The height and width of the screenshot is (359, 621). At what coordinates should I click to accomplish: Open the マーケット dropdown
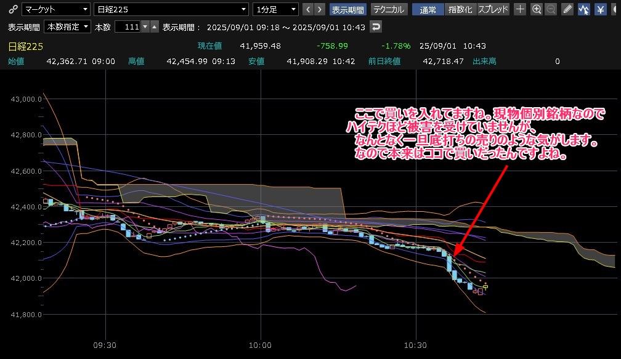pos(56,9)
